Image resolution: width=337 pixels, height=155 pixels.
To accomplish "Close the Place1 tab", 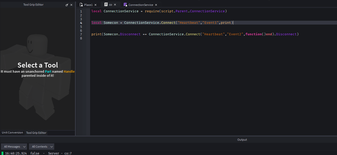I will point(96,5).
